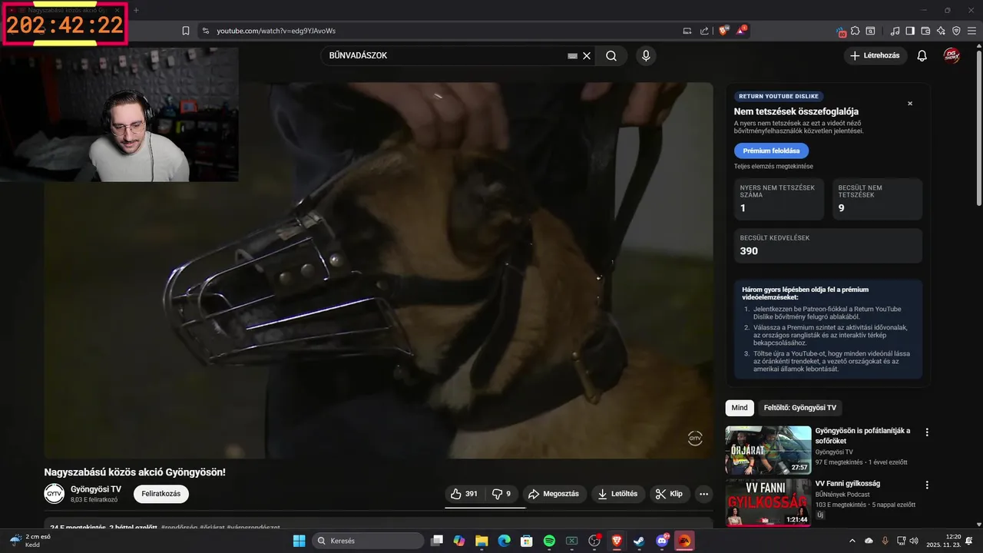Open Teljes elemzés megtekintése link
The height and width of the screenshot is (553, 983).
(773, 166)
